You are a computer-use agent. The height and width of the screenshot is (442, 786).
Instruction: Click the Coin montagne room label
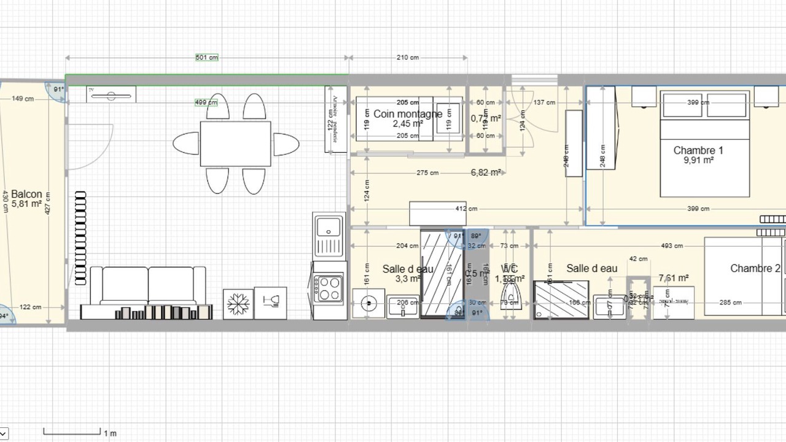tap(408, 114)
